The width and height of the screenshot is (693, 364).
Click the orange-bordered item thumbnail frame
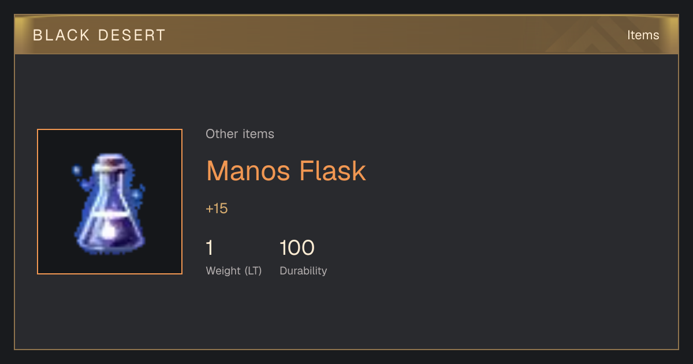point(110,202)
